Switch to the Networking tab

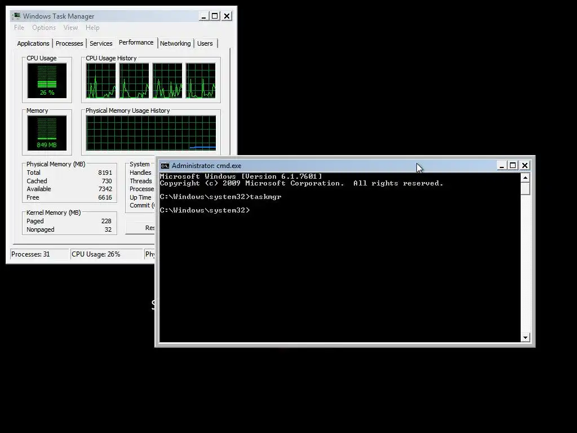click(x=175, y=43)
